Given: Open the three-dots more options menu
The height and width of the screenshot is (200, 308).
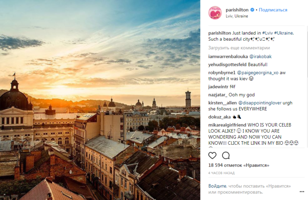Looking at the screenshot, I should click(x=302, y=192).
